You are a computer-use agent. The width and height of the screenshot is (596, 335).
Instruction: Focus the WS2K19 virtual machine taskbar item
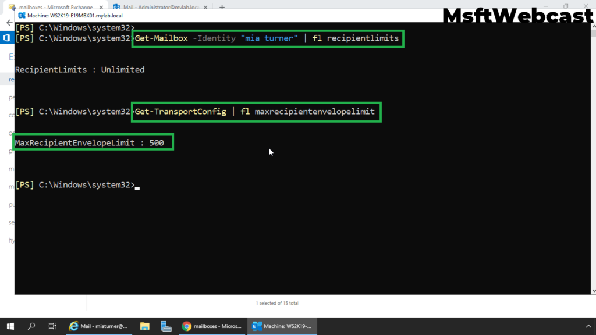(282, 326)
